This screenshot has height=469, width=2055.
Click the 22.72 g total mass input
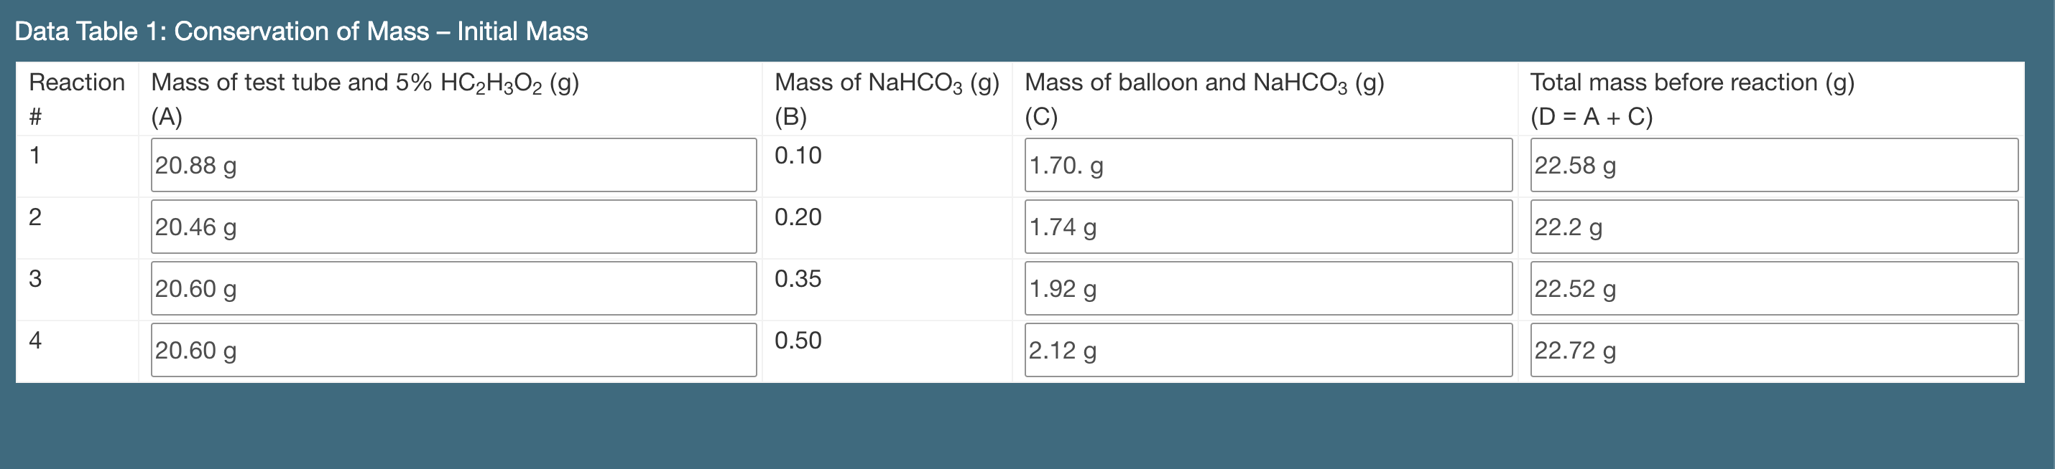coord(1773,349)
